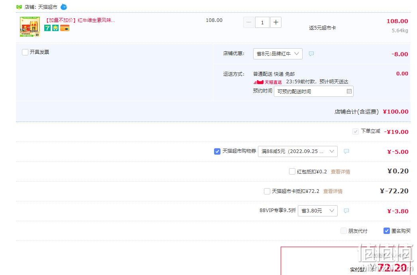Click the orange card payment badge icon

click(x=65, y=28)
